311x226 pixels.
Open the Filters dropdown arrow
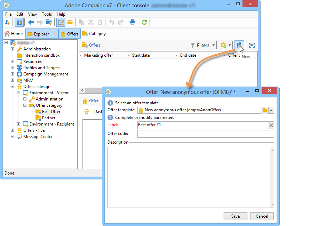coord(214,45)
